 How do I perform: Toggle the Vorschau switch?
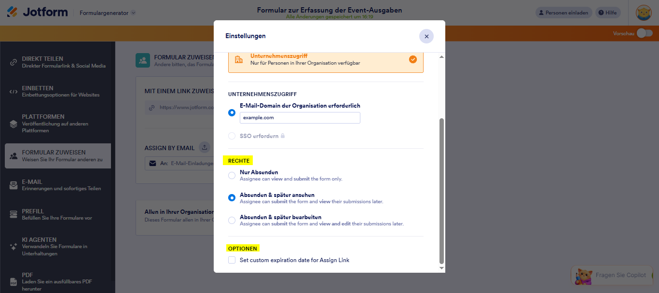coord(645,33)
